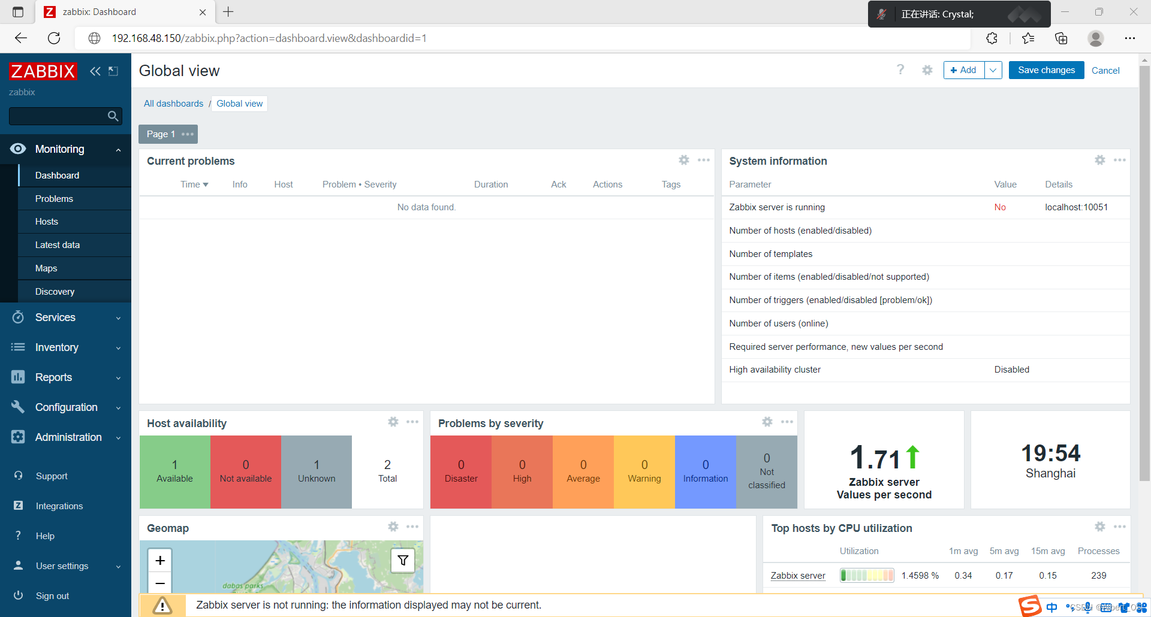Click the Save changes button

click(x=1046, y=70)
